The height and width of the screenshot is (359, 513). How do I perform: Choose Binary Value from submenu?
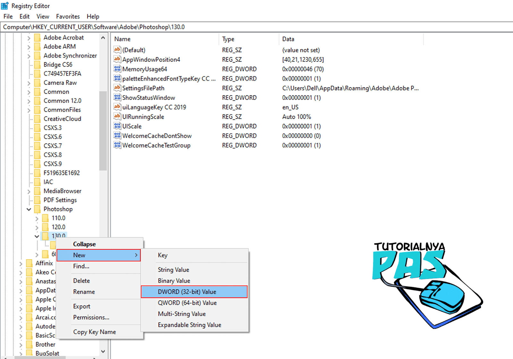[194, 281]
